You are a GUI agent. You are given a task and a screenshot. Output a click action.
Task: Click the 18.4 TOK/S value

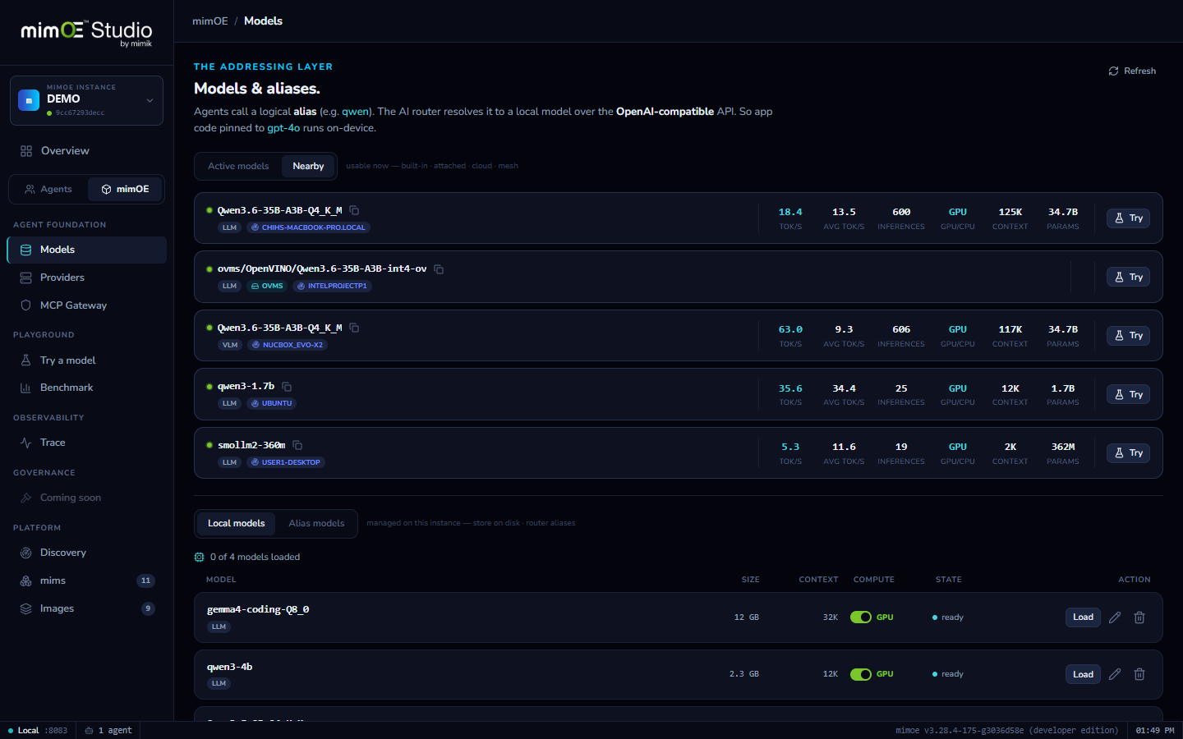[x=790, y=212]
